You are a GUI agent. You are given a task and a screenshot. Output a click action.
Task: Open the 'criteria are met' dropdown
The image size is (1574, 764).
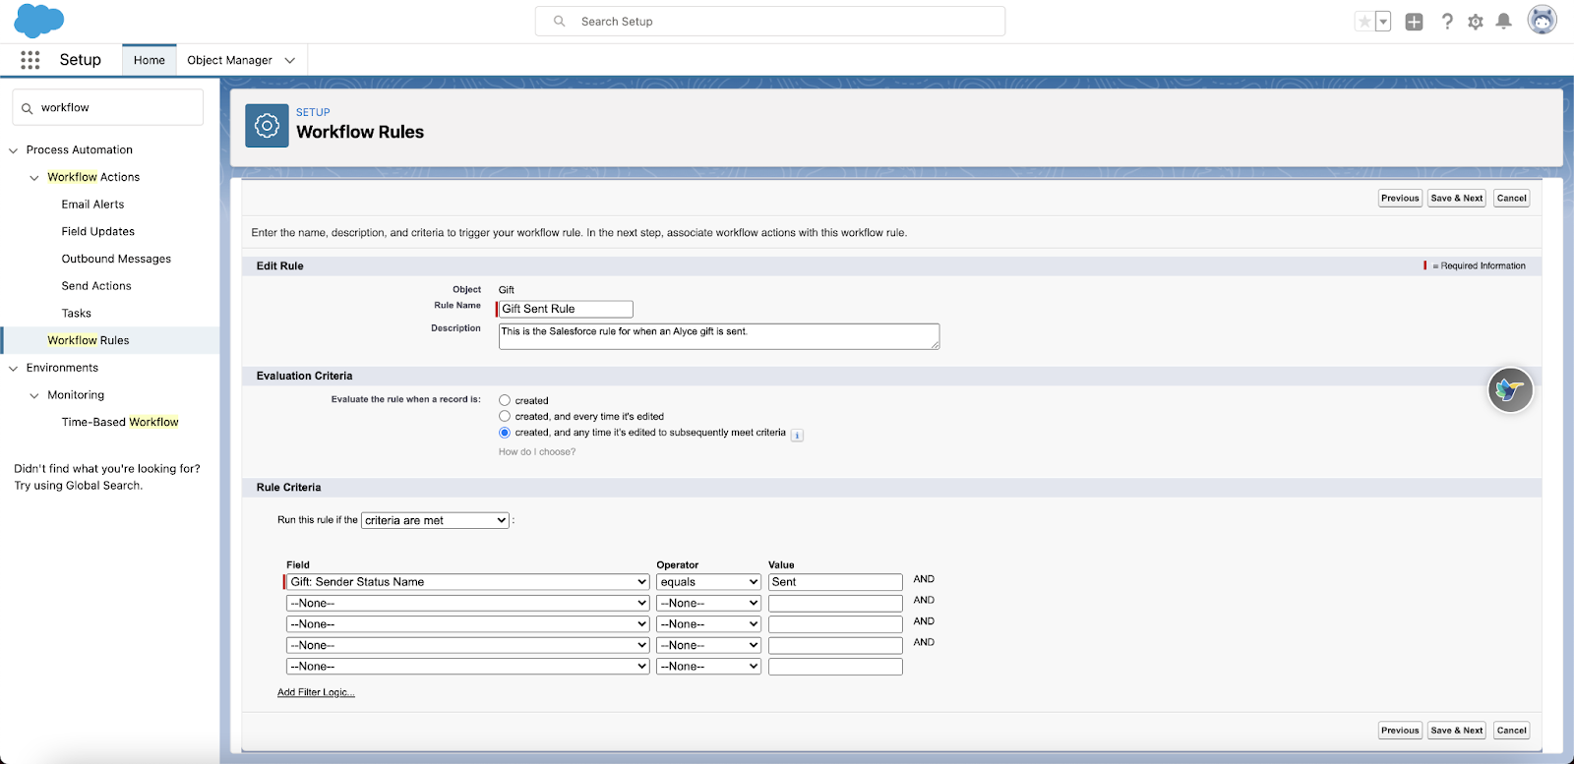pyautogui.click(x=435, y=520)
